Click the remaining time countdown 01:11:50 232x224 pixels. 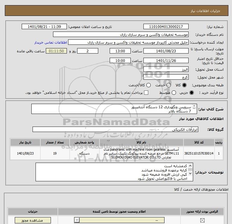point(56,51)
